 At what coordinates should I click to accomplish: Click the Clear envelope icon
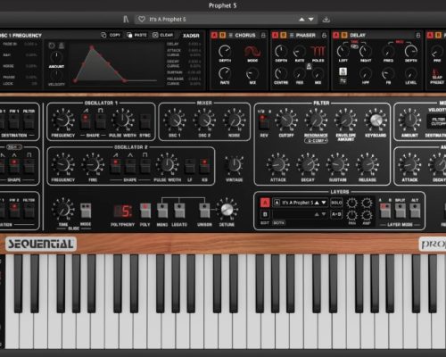(x=155, y=35)
